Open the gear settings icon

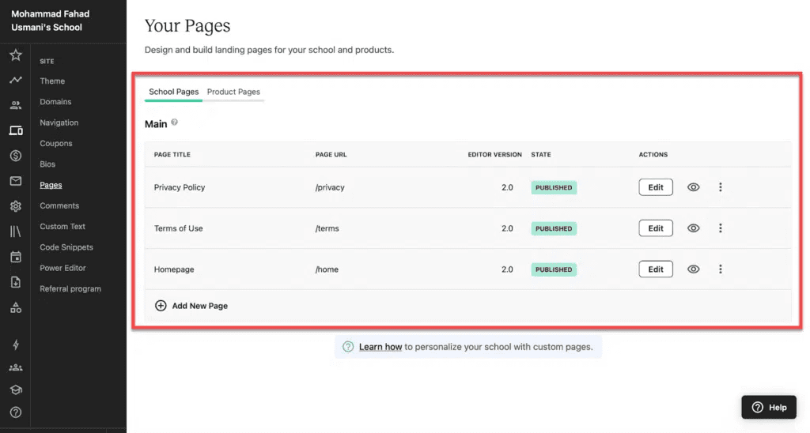(x=16, y=206)
